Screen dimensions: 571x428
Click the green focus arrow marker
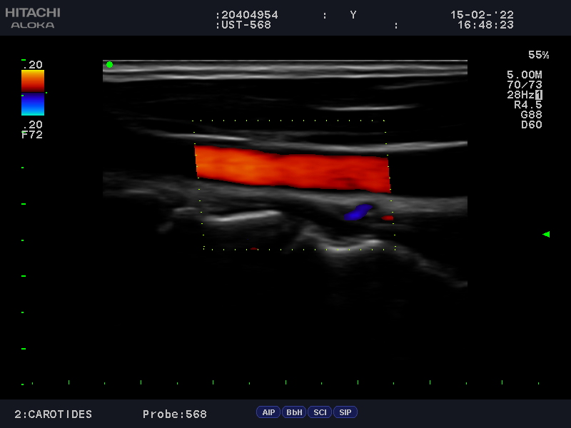coord(546,234)
